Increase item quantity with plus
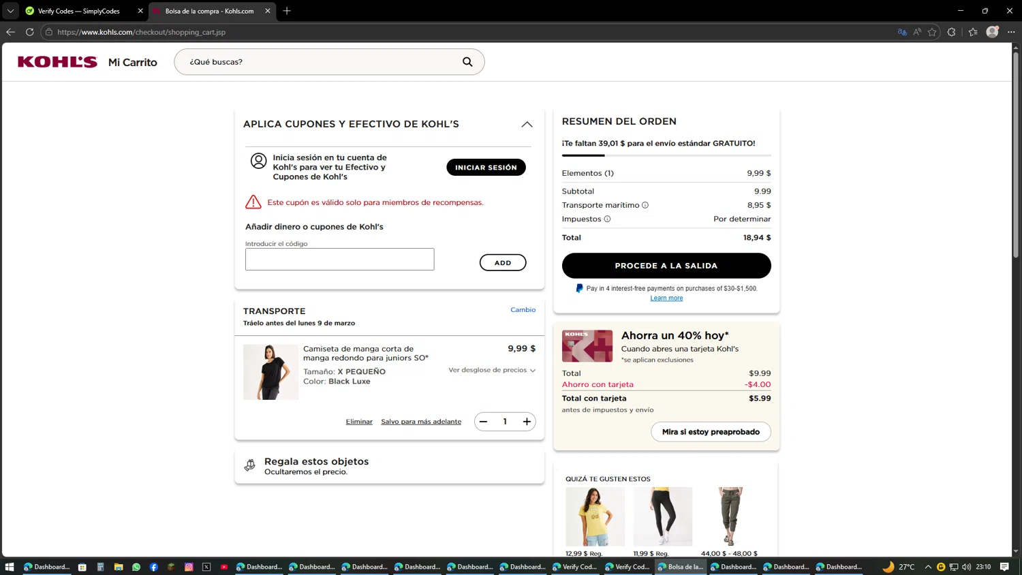1022x575 pixels. (527, 422)
